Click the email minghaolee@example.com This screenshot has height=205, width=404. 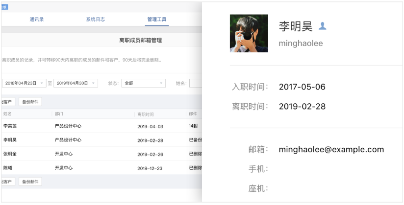tap(331, 149)
